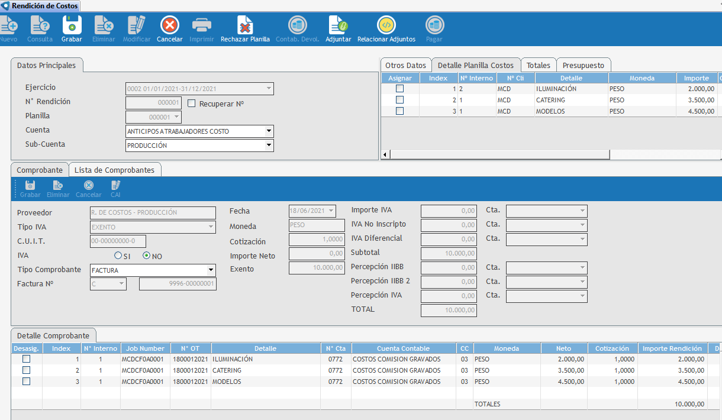Tick Desasig. checkbox for CATERING row
The width and height of the screenshot is (722, 420).
(26, 370)
